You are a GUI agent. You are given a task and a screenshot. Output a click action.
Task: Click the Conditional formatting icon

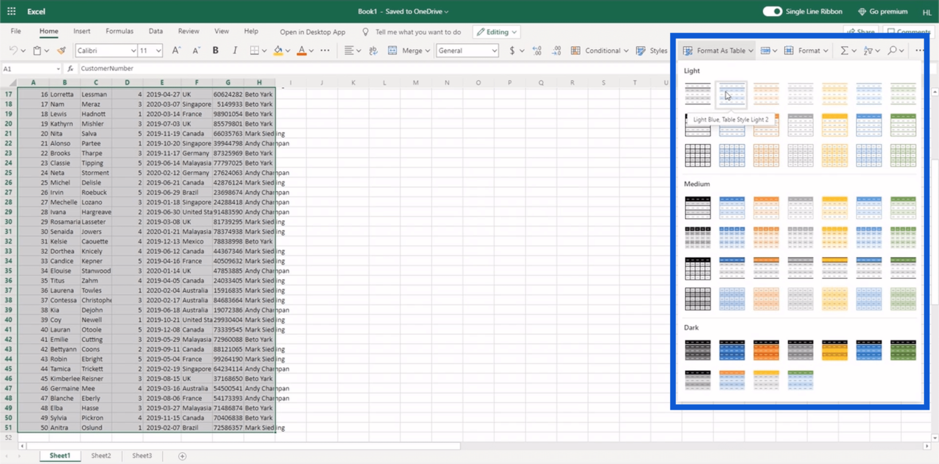coord(575,50)
